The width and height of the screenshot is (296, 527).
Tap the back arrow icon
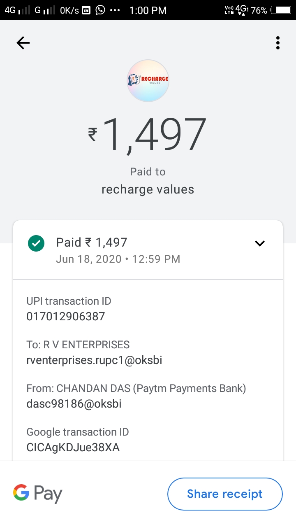[x=23, y=43]
